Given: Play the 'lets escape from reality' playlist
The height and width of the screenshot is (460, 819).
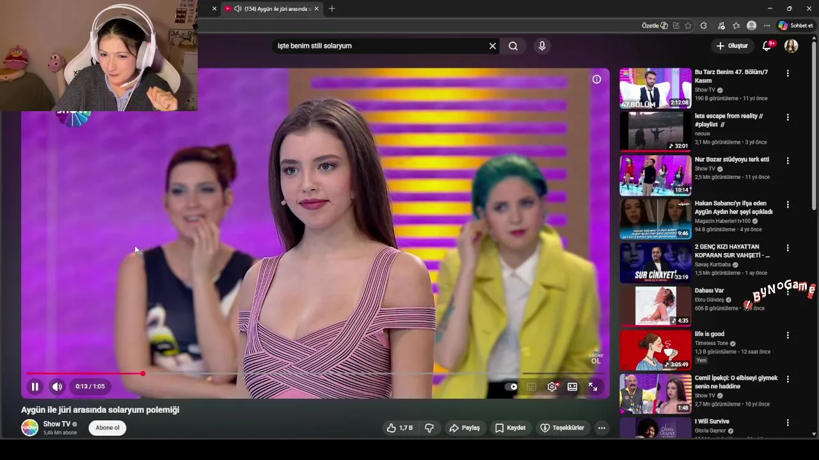Looking at the screenshot, I should 655,132.
